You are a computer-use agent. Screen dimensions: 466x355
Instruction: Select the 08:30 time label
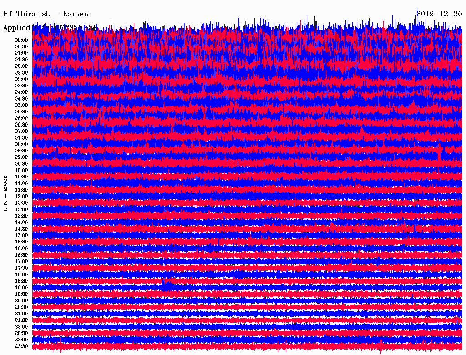(21, 151)
